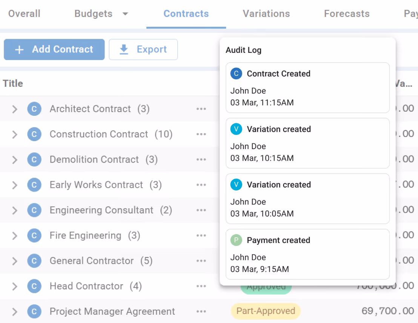The height and width of the screenshot is (323, 418).
Task: Select the Engineering Consultant (2) title
Action: [111, 210]
